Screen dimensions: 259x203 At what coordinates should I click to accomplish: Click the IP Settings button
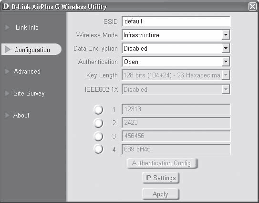click(x=161, y=178)
